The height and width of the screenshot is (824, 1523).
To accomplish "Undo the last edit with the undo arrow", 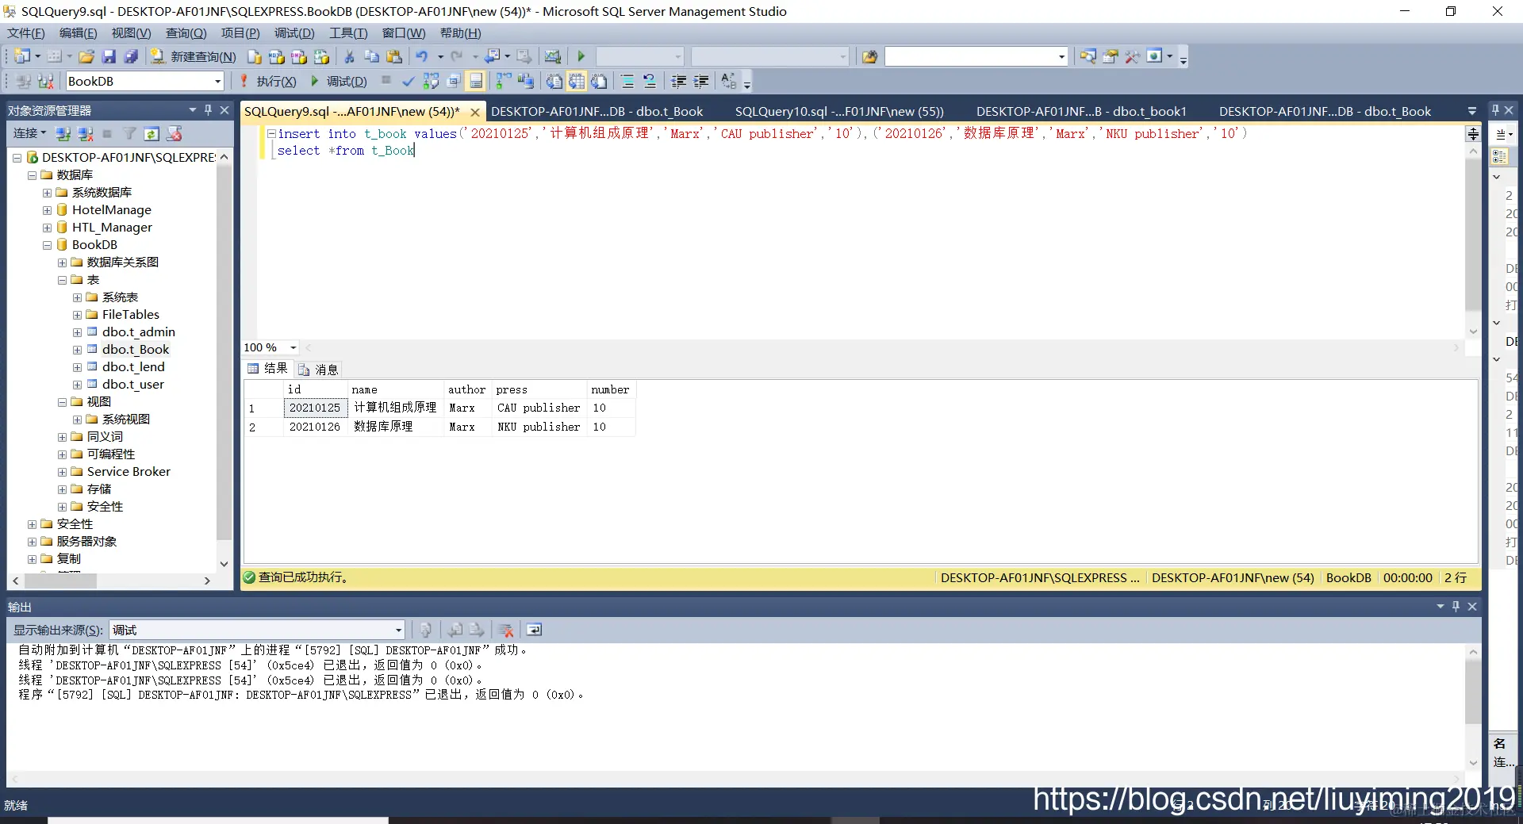I will point(421,56).
